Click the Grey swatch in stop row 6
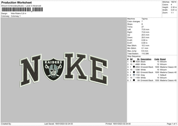Screen dimensions: 178x126 [134, 75]
